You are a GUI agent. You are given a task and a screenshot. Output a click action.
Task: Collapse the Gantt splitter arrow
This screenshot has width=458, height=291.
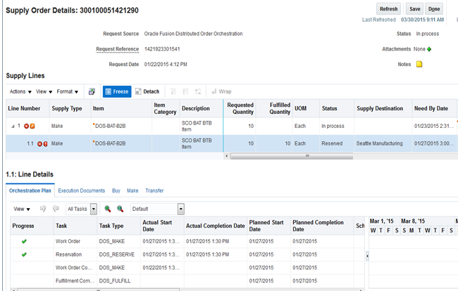pyautogui.click(x=367, y=256)
